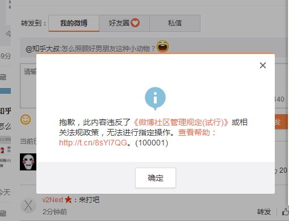Click the laughing emoji in quoted post
Image resolution: width=289 pixels, height=221 pixels.
(162, 46)
